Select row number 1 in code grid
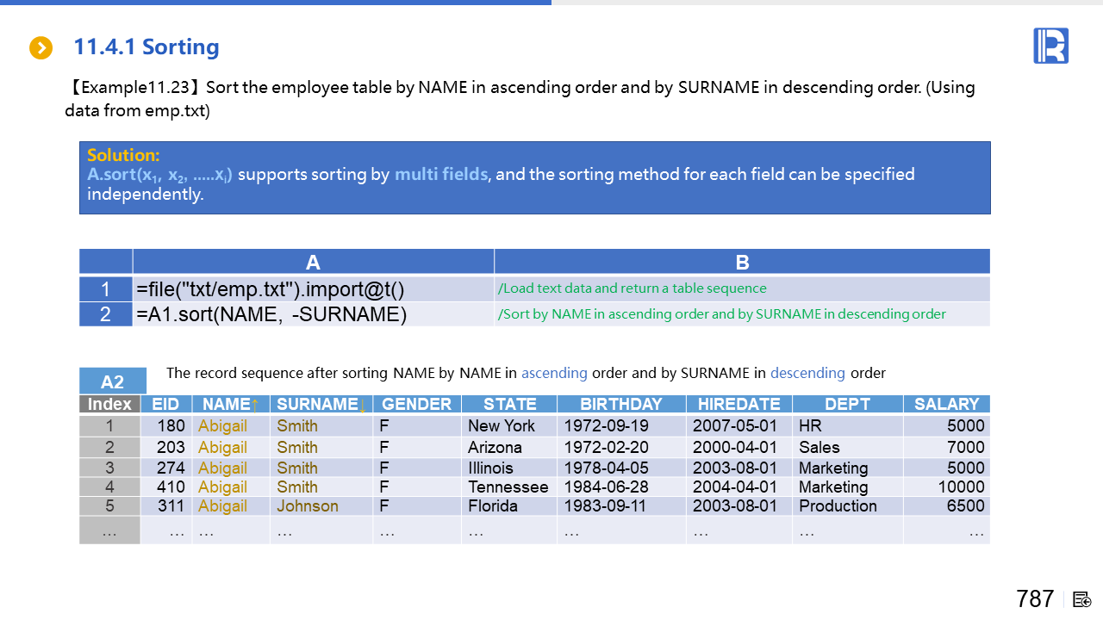Screen dimensions: 1103x620 pyautogui.click(x=105, y=288)
